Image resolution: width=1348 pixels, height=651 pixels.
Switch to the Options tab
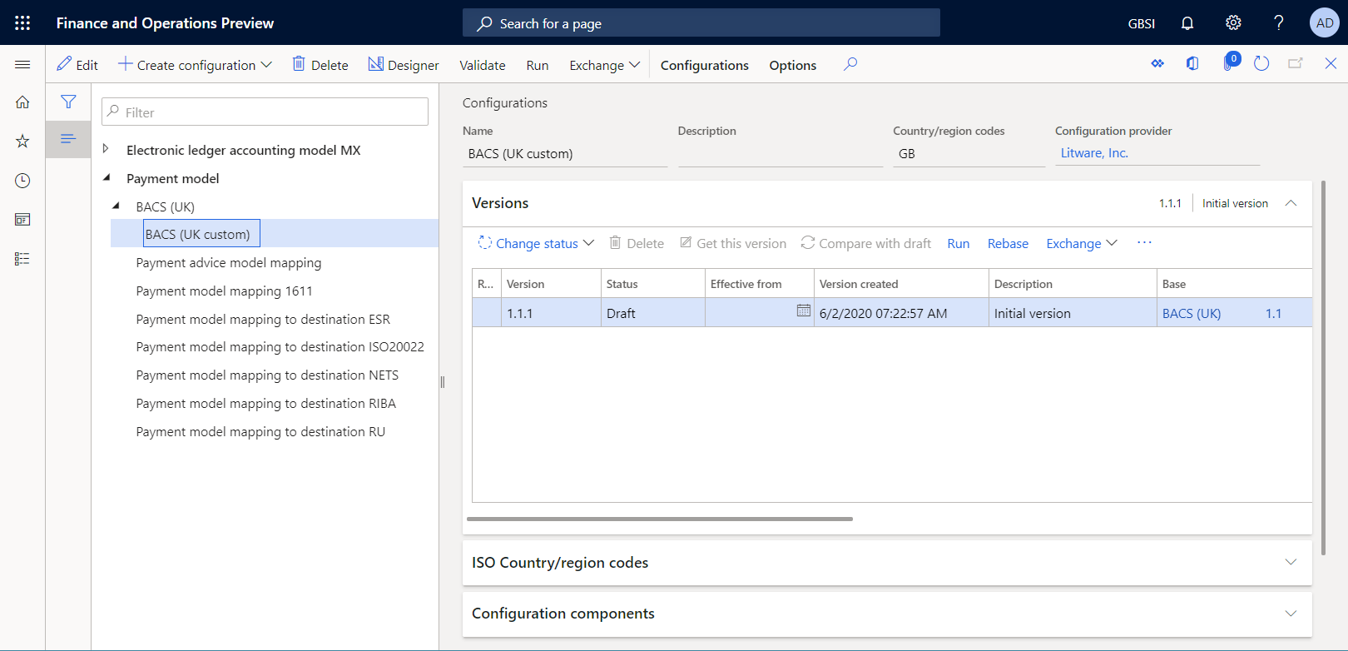(x=792, y=65)
